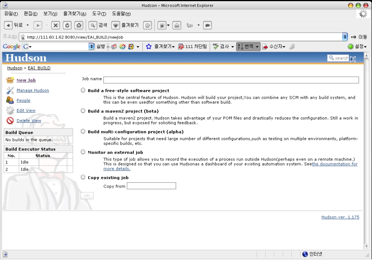The width and height of the screenshot is (372, 260).
Task: Click the Hudson search box
Action: (338, 58)
